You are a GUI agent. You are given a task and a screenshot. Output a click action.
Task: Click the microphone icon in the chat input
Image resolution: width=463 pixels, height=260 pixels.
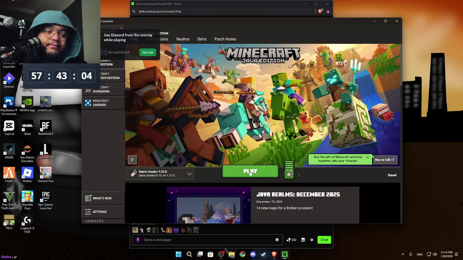(138, 240)
